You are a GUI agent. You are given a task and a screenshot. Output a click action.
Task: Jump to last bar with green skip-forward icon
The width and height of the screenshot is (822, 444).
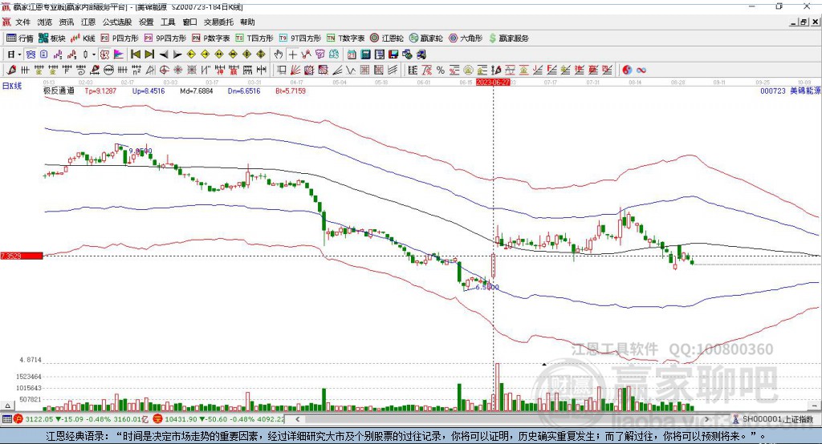pyautogui.click(x=149, y=54)
